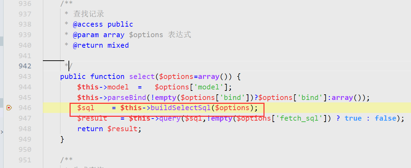
Task: Set a breakpoint beside line 947
Action: click(x=9, y=118)
